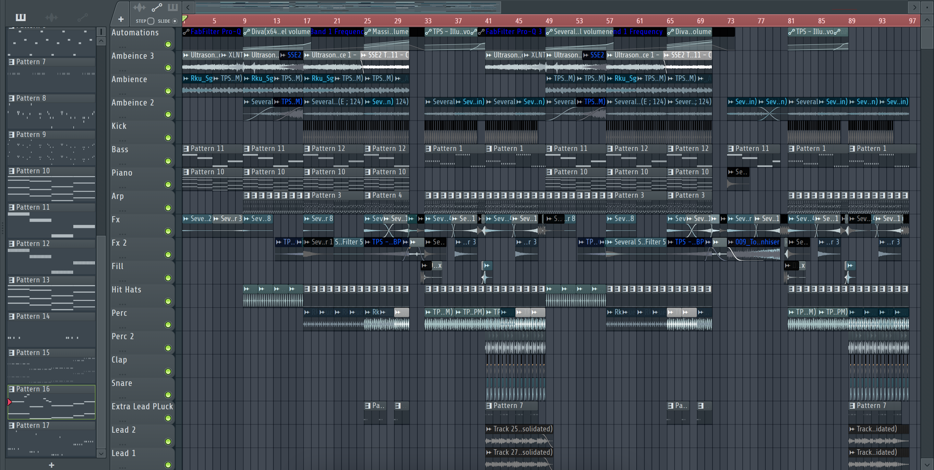934x470 pixels.
Task: Open the Pattern 13 picker item menu icon
Action: 12,280
